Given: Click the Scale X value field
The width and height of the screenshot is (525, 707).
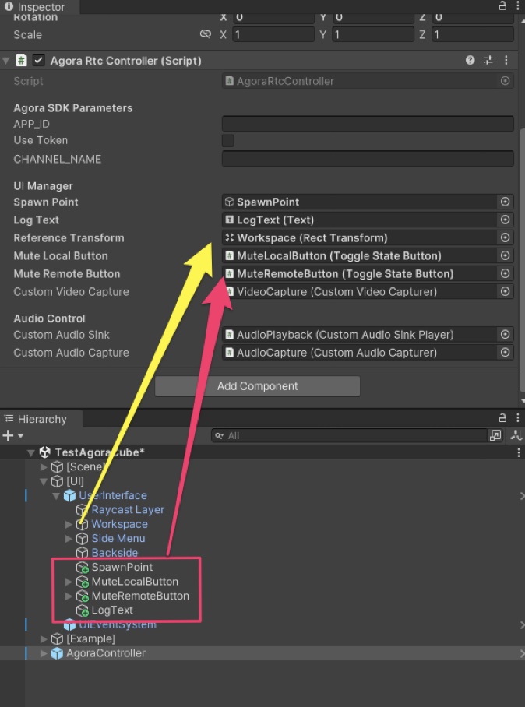Looking at the screenshot, I should click(x=273, y=34).
